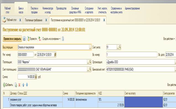Select the оказания услуг contract cell
176x109 pixels.
pyautogui.click(x=36, y=100)
